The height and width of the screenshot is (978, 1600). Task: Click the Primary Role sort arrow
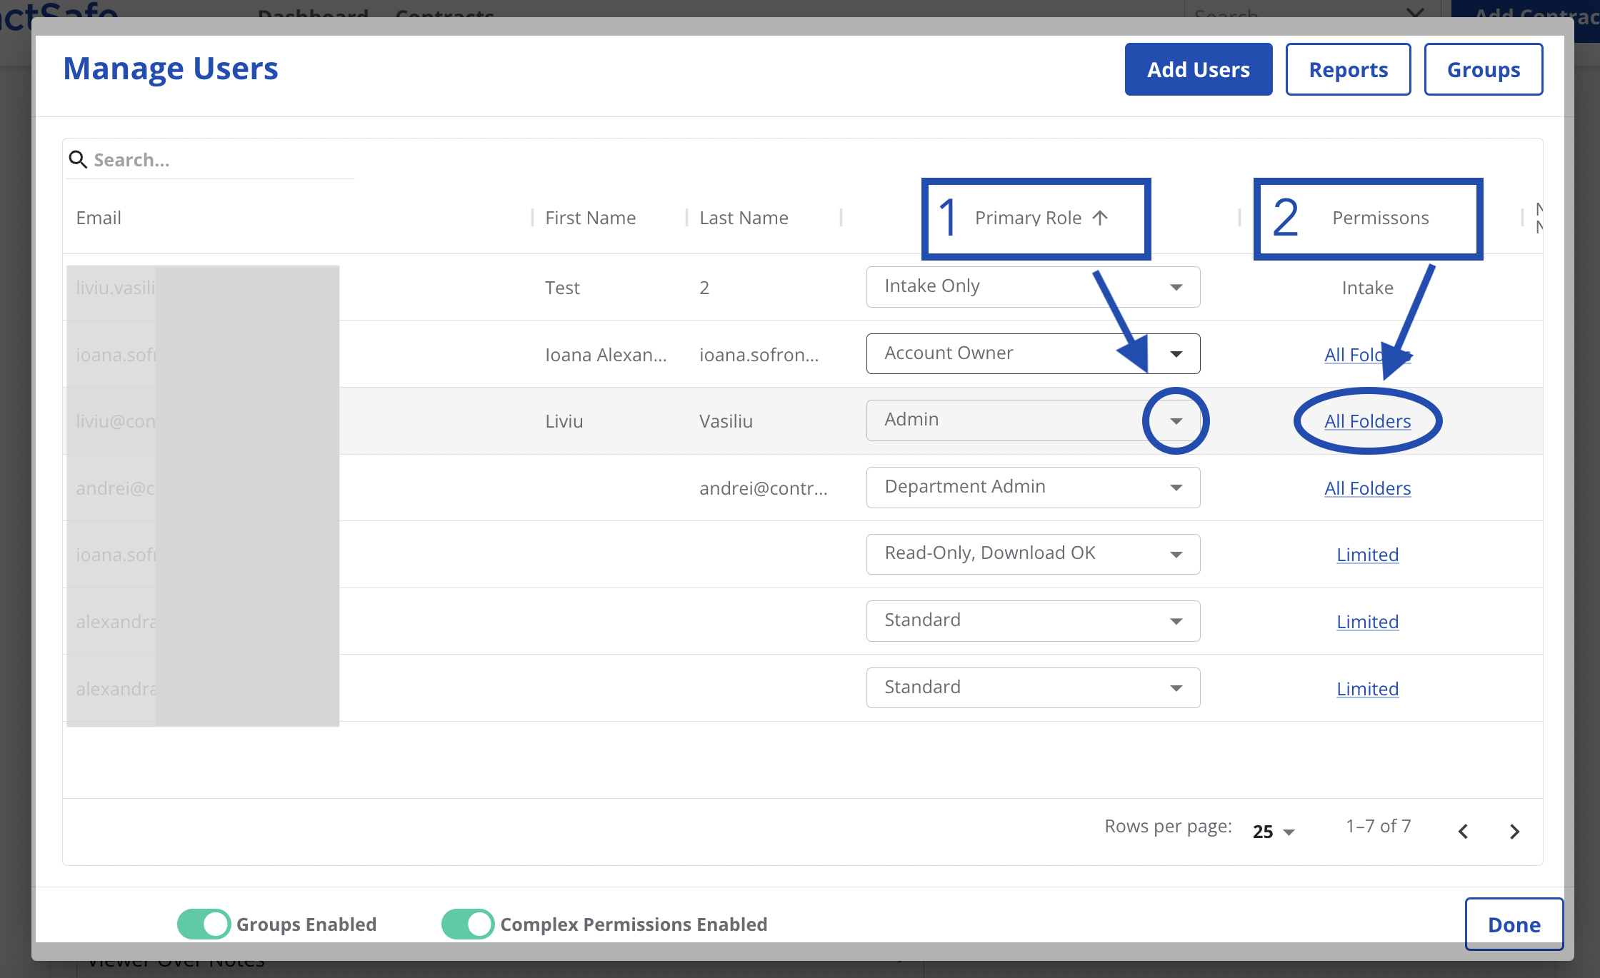click(x=1100, y=218)
